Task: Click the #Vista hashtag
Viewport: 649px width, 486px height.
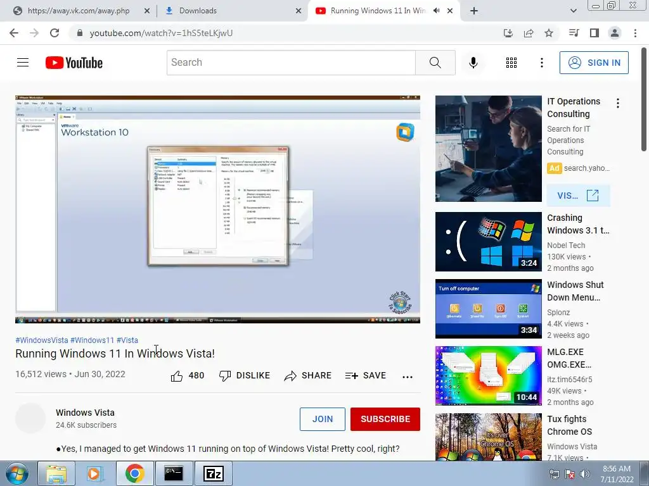Action: [127, 340]
